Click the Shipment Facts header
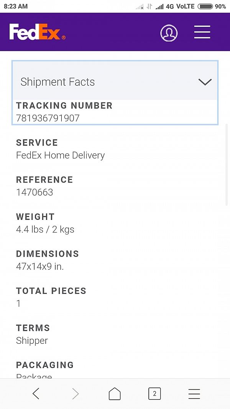Screen dimensions: 230x409 coord(58,82)
